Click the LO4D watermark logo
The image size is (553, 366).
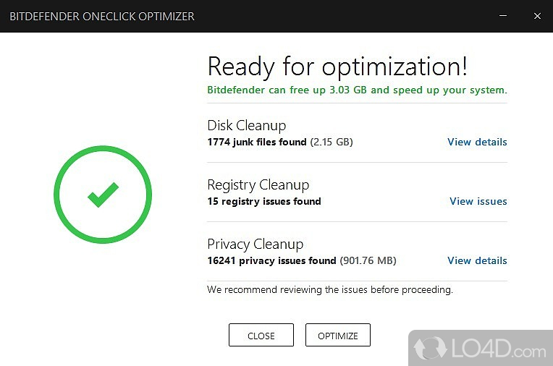tap(479, 350)
